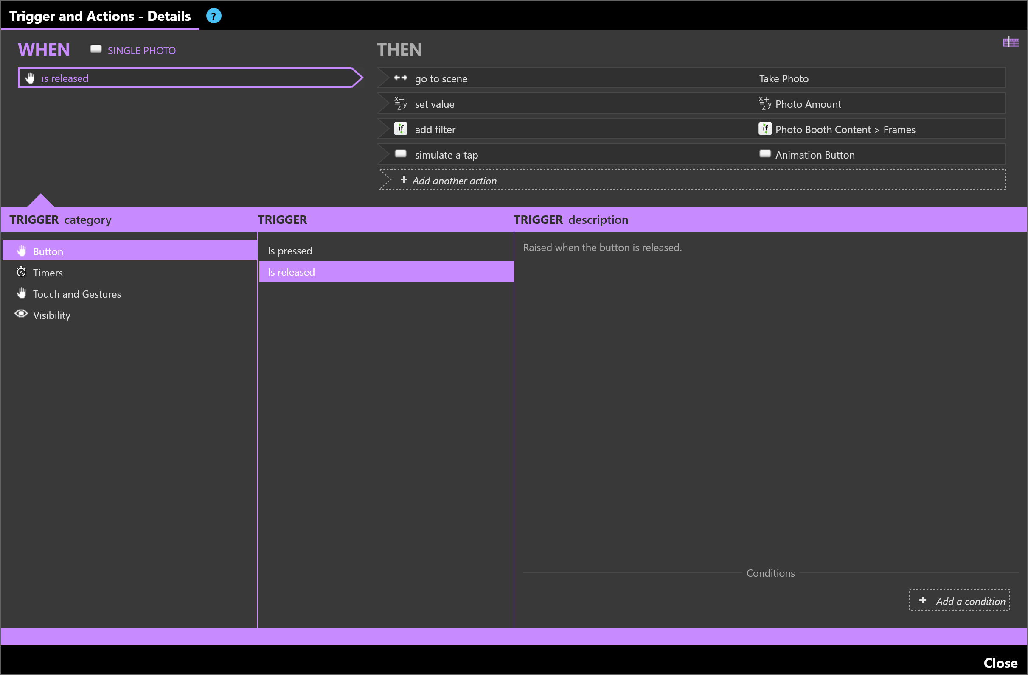Click the add filter 'if' icon
This screenshot has height=675, width=1028.
point(400,128)
